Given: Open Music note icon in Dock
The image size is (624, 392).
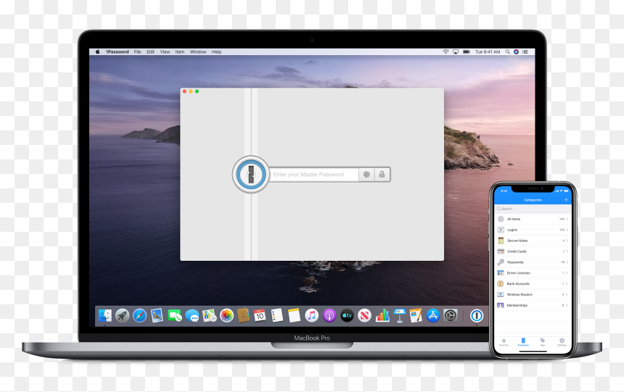Looking at the screenshot, I should coord(311,316).
